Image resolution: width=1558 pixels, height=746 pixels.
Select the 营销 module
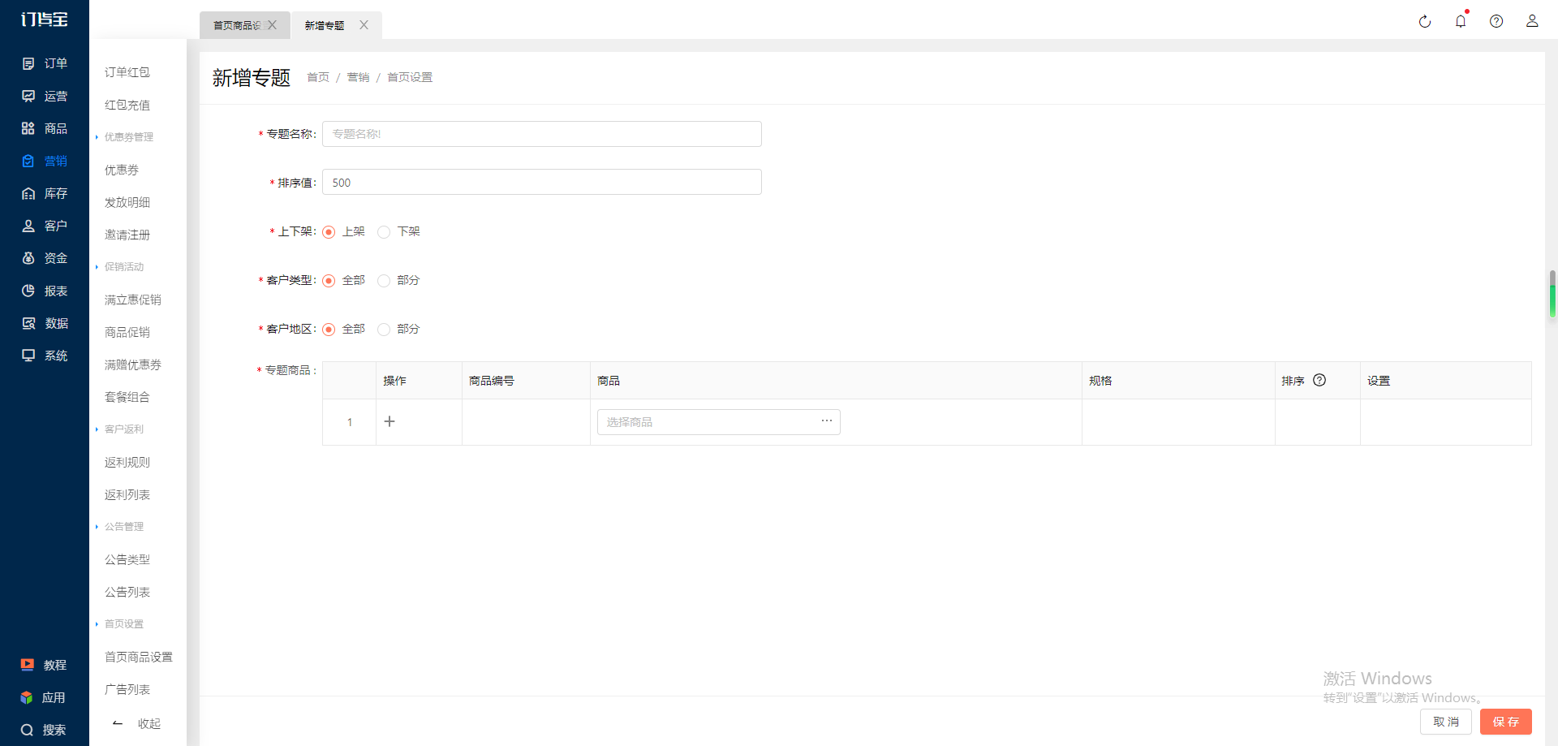coord(45,161)
